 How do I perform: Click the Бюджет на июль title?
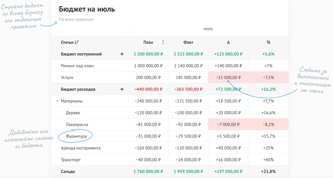[87, 9]
